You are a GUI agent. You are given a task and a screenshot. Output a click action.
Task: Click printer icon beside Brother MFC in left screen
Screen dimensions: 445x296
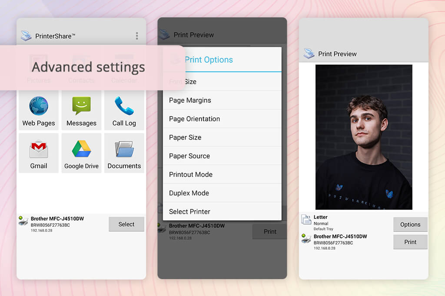(x=23, y=221)
